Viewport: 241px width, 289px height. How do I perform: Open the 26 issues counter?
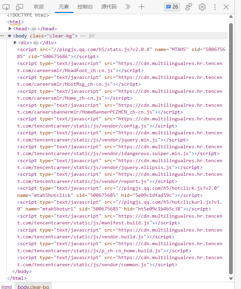click(x=172, y=7)
